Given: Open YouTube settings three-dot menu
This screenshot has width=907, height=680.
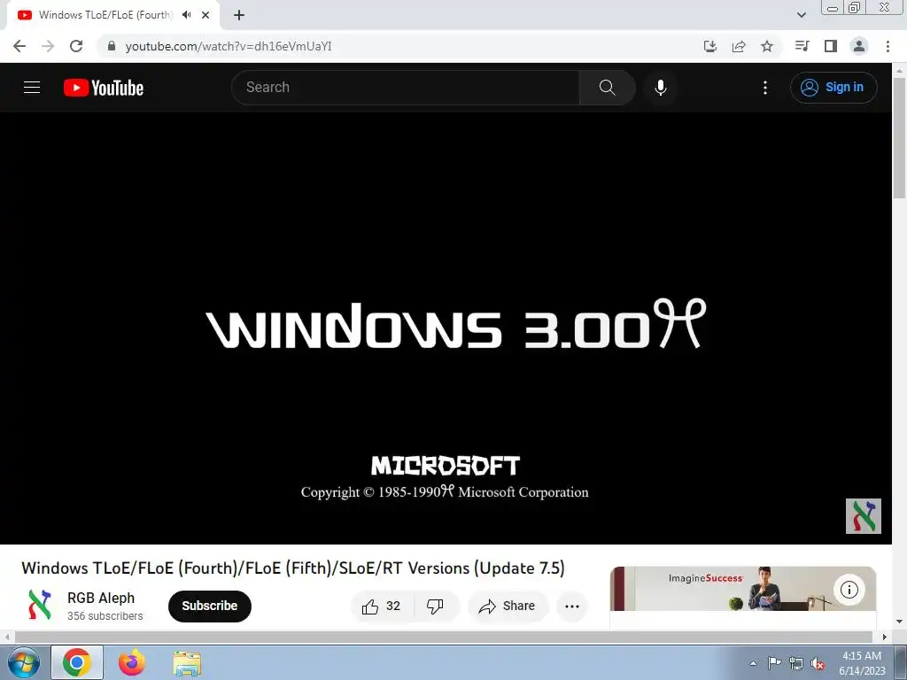Looking at the screenshot, I should [764, 88].
